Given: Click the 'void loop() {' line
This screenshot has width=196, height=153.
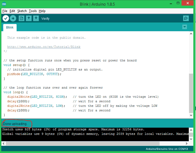Looking at the screenshot, I should click(16, 92).
